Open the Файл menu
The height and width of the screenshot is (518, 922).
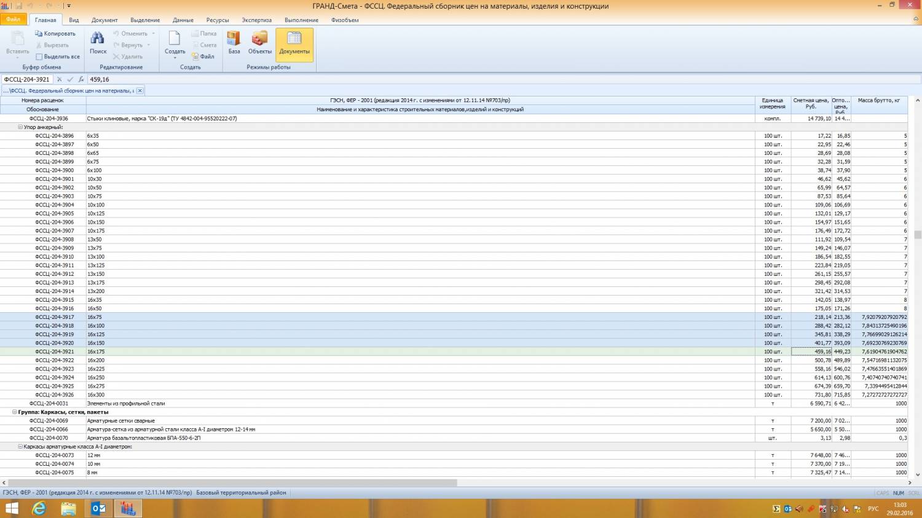(13, 20)
